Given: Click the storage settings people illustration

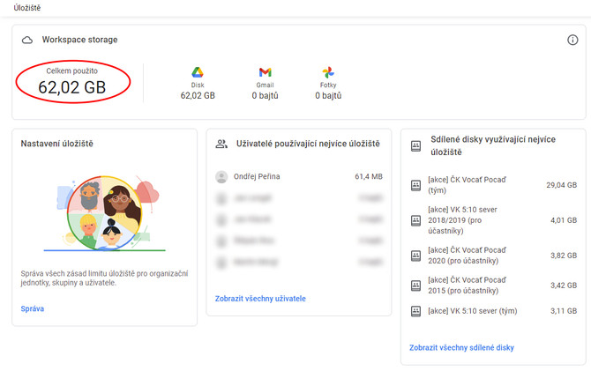Looking at the screenshot, I should [107, 212].
